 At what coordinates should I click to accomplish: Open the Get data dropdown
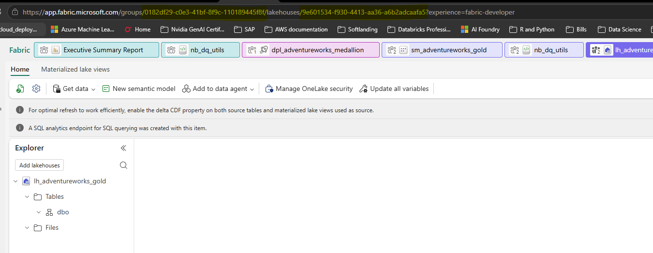click(x=74, y=89)
